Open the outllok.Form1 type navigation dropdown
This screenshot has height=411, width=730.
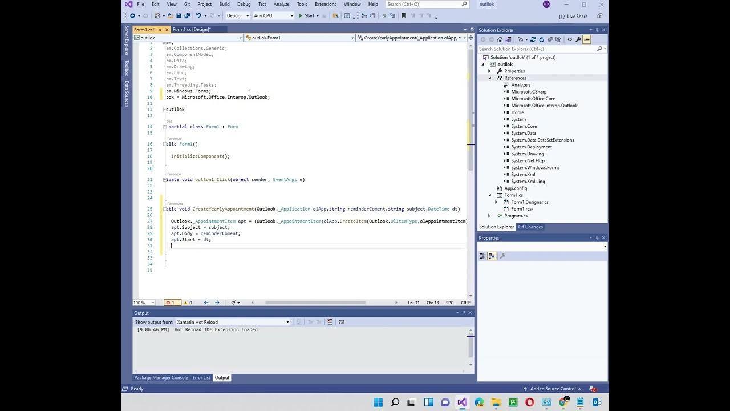coord(300,38)
